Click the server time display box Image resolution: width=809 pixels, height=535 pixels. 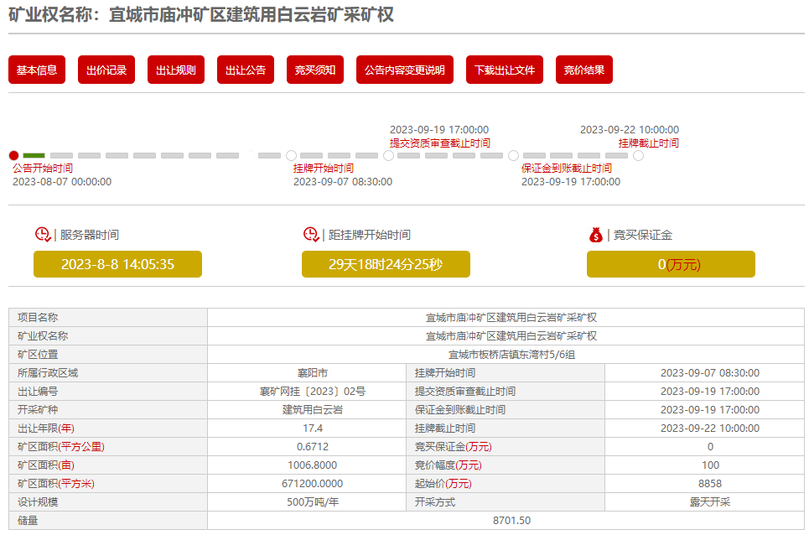point(117,264)
